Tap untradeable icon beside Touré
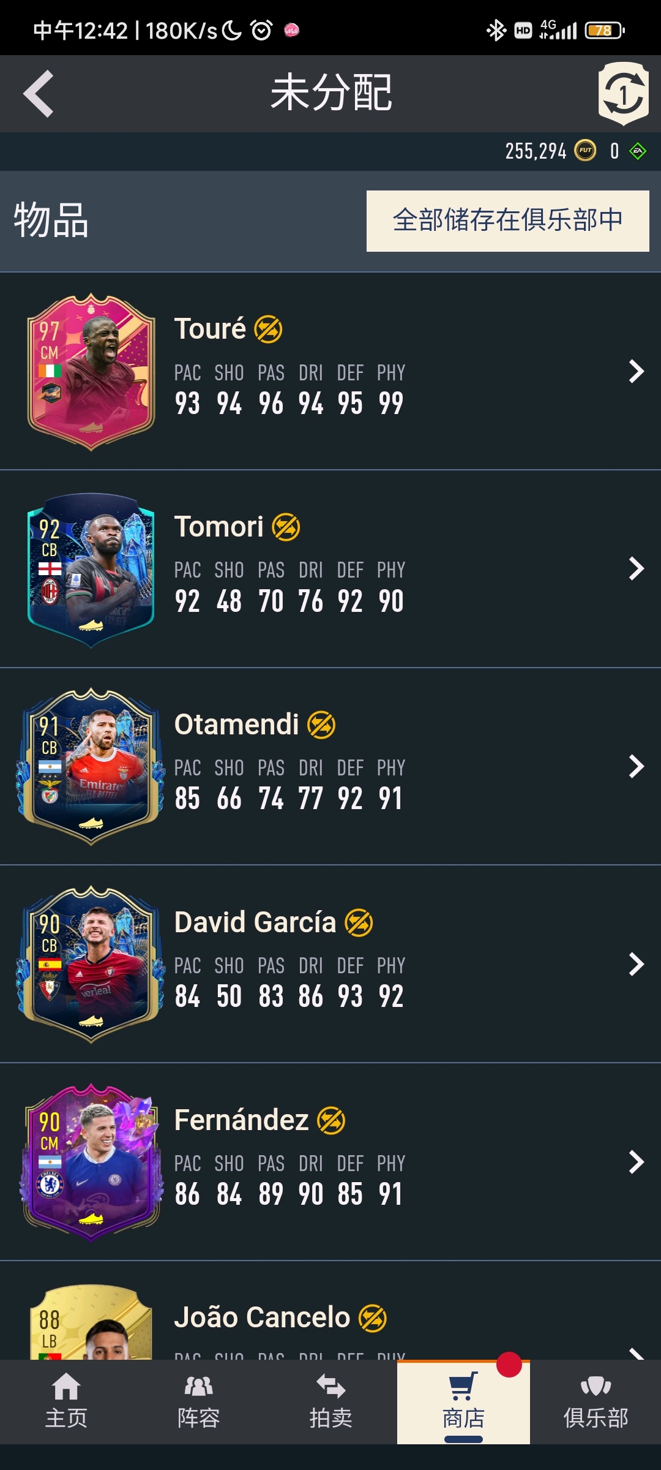The height and width of the screenshot is (1470, 661). (268, 330)
